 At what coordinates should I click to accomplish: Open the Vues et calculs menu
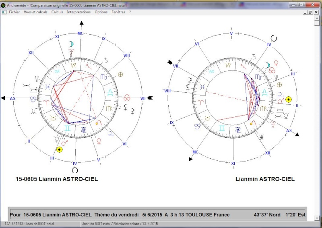(x=35, y=12)
